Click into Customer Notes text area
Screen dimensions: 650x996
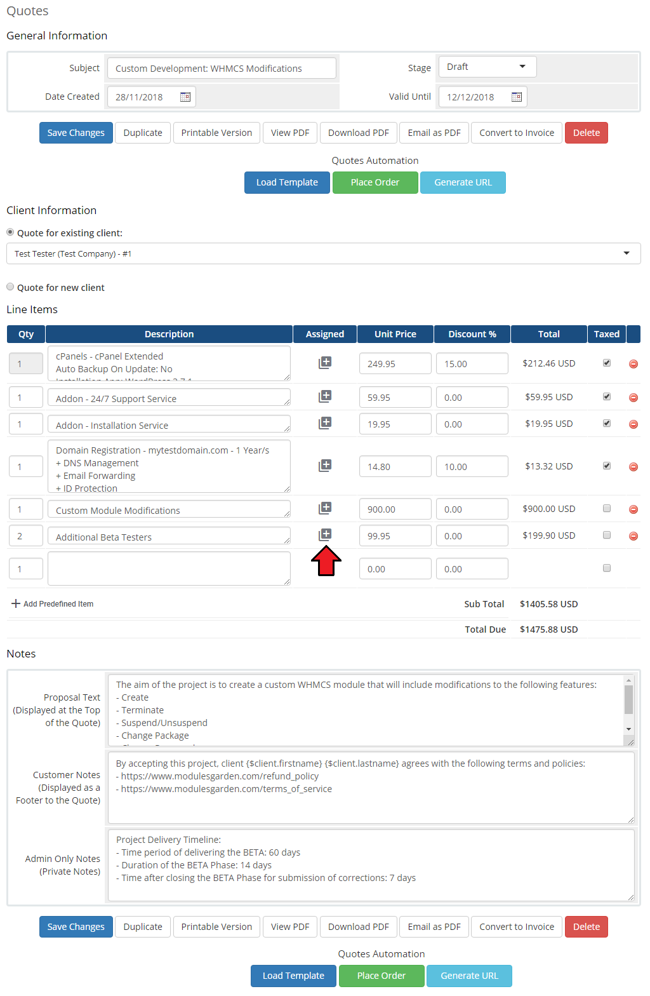371,788
